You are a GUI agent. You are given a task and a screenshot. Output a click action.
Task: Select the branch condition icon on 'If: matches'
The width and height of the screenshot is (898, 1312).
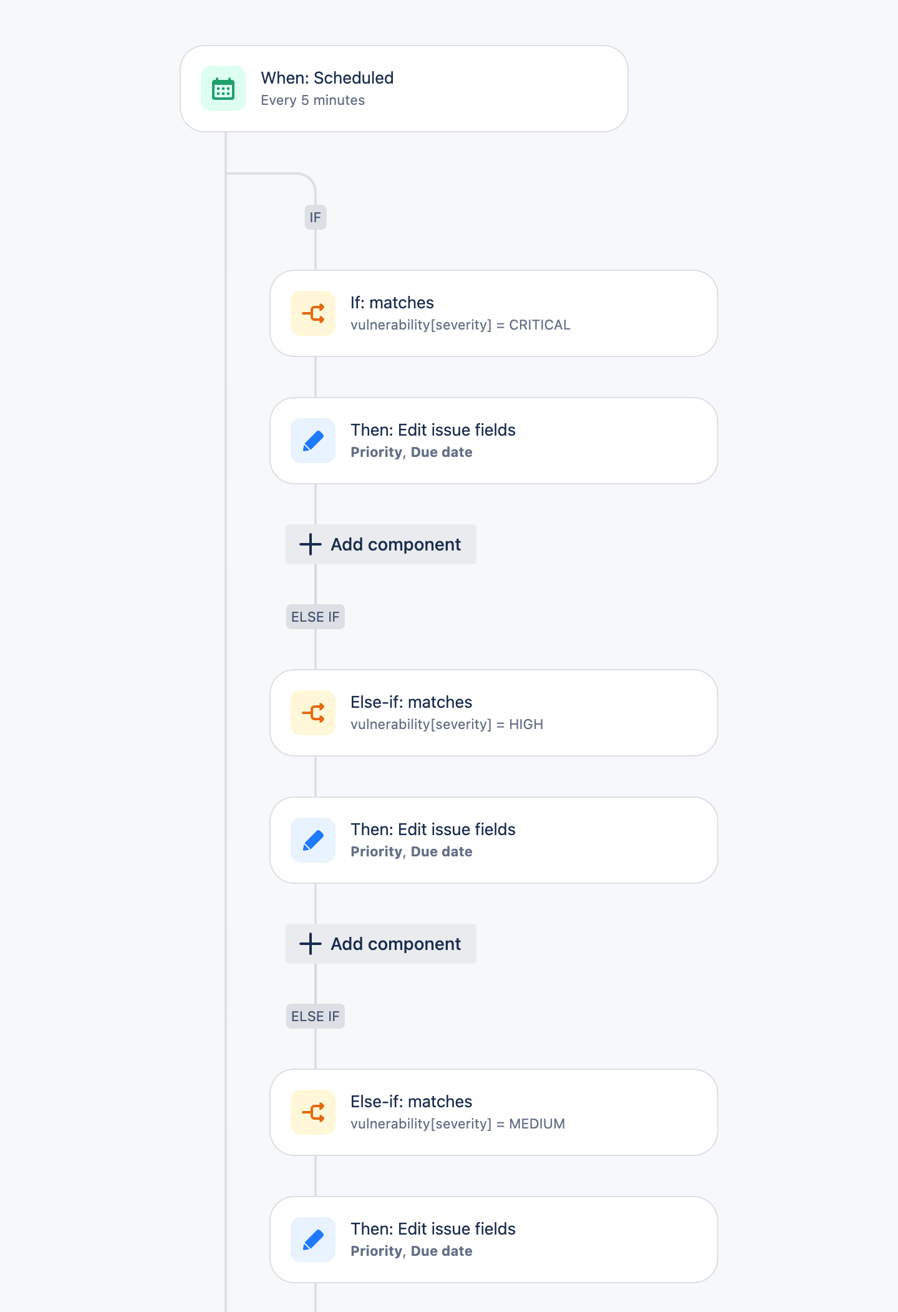click(313, 313)
